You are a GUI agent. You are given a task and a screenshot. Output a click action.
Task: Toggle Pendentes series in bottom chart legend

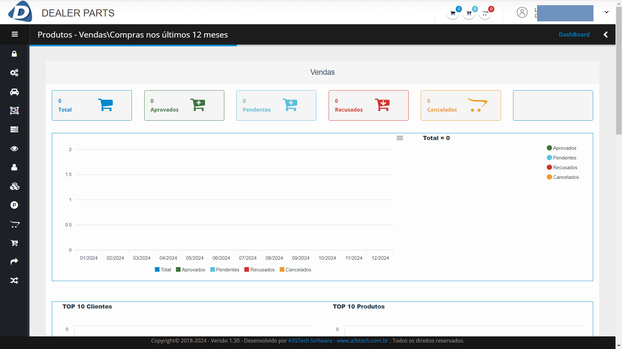point(225,270)
